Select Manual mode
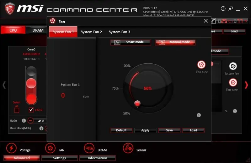 coord(175,42)
